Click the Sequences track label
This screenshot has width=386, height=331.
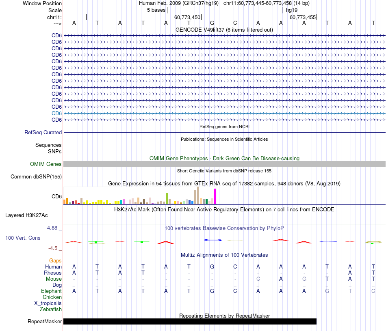click(x=48, y=145)
